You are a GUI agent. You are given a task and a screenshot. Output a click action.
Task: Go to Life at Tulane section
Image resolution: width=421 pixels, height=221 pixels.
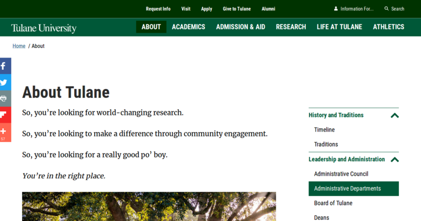coord(339,27)
